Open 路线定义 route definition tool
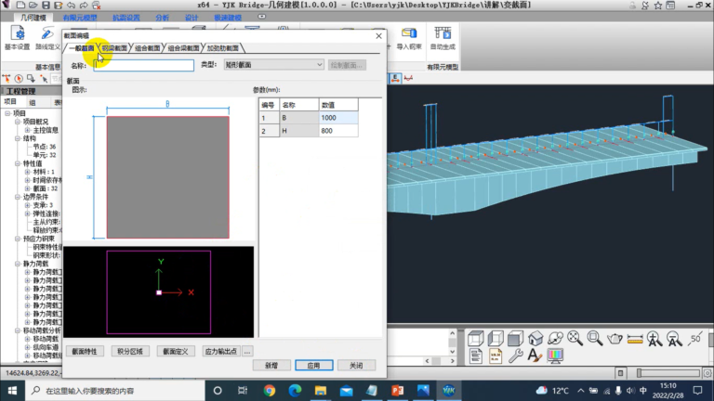The height and width of the screenshot is (401, 714). click(x=47, y=38)
